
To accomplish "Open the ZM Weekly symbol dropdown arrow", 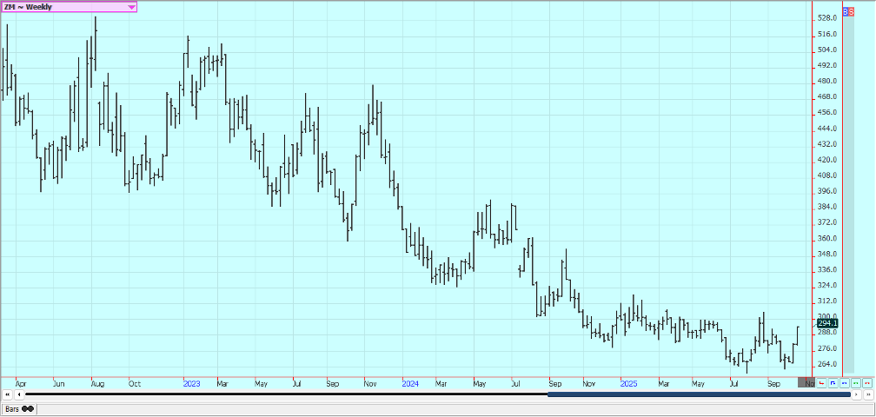I will (131, 6).
